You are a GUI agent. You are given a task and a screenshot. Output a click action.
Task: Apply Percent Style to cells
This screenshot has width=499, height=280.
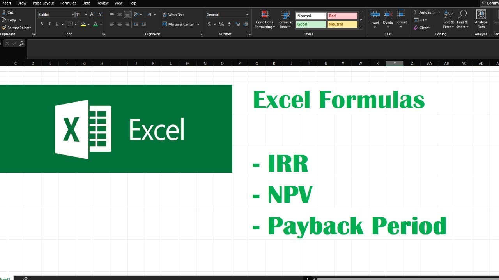(221, 24)
